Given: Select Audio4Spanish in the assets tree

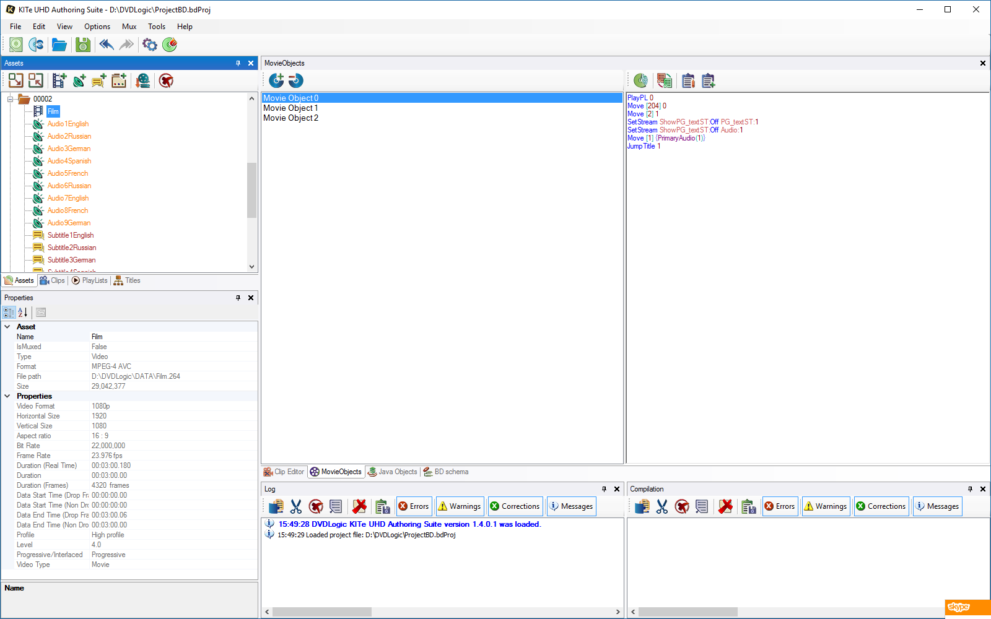Looking at the screenshot, I should click(x=69, y=161).
